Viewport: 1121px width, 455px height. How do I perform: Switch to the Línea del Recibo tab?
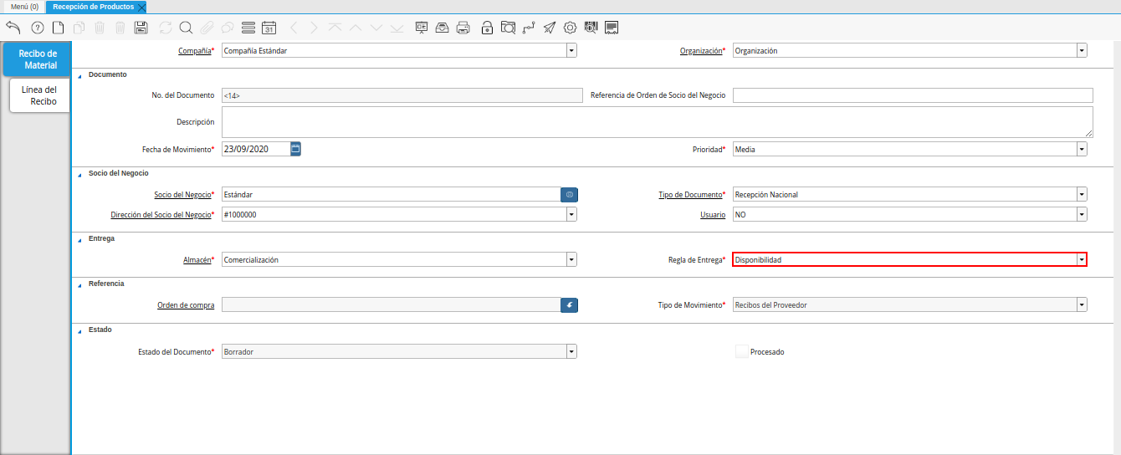[39, 95]
